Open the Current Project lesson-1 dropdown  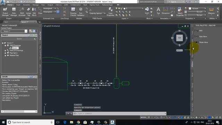26,31
